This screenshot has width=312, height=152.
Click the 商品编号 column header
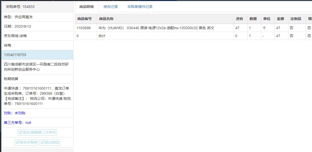tap(84, 19)
